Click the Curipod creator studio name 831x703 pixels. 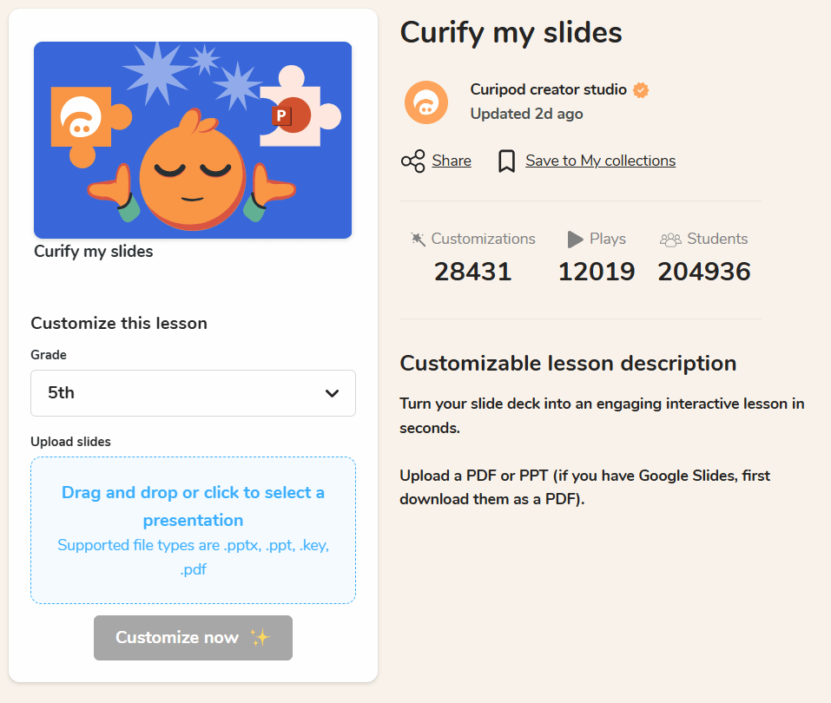[x=548, y=89]
